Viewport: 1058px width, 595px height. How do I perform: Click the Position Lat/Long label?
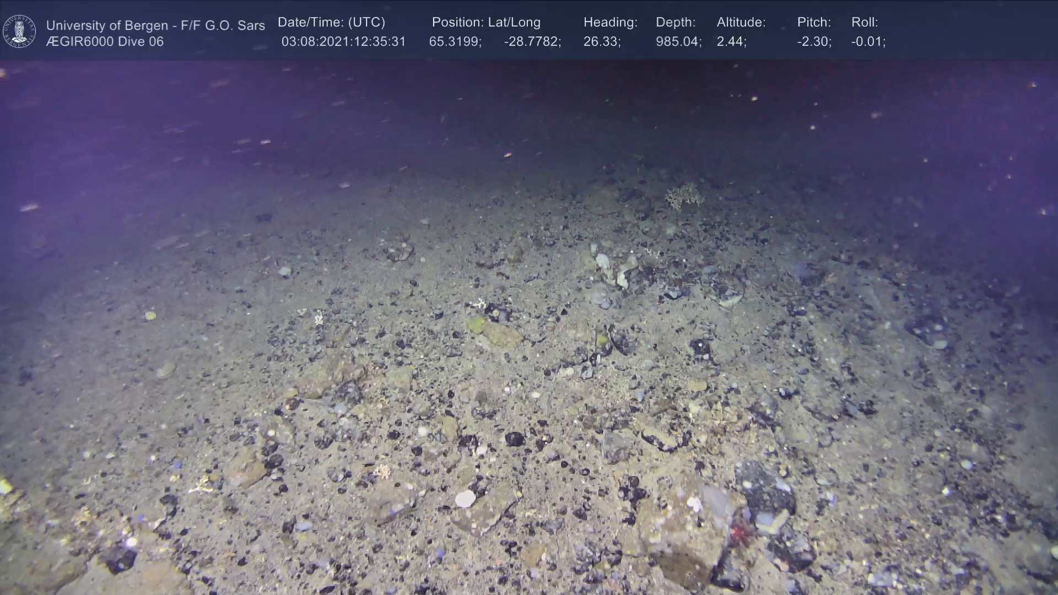486,22
